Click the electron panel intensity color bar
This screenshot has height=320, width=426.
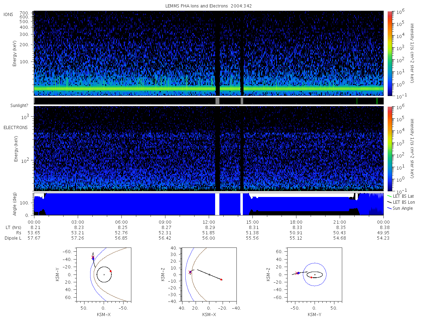click(389, 149)
